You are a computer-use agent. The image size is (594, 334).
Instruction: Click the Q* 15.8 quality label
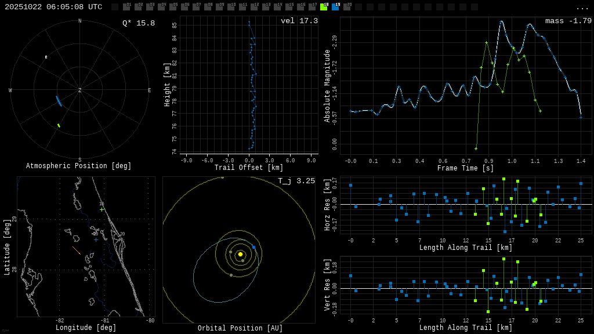pyautogui.click(x=138, y=23)
